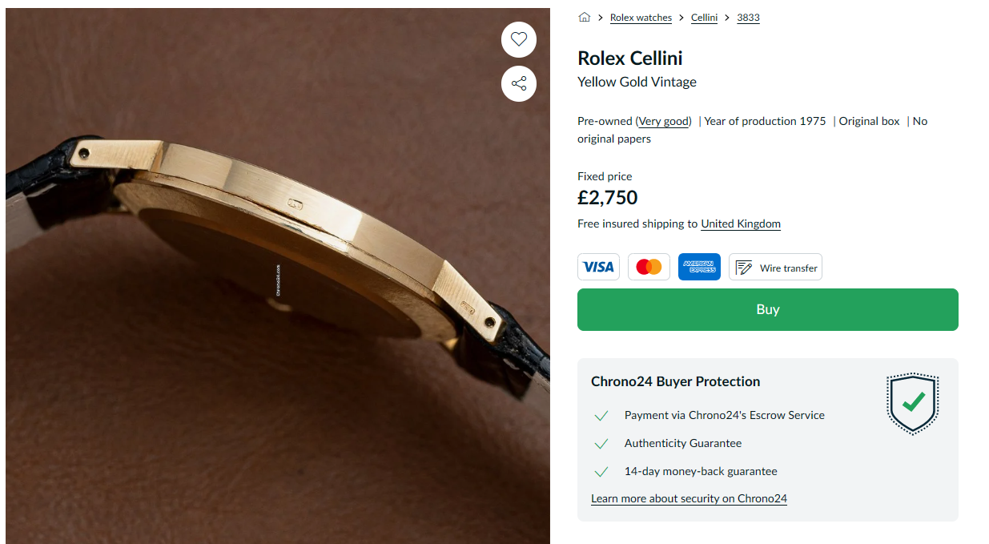Select the American Express icon
The height and width of the screenshot is (544, 989).
[699, 267]
